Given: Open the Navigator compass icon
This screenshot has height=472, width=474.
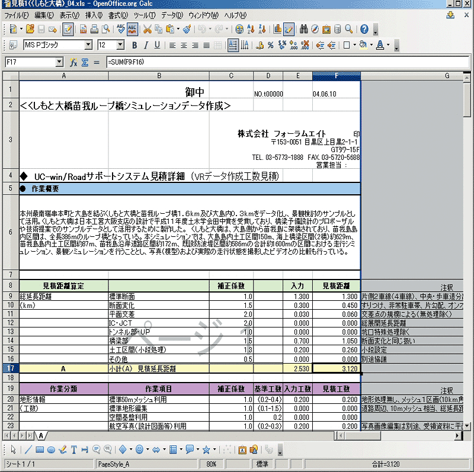Looking at the screenshot, I should pos(315,29).
